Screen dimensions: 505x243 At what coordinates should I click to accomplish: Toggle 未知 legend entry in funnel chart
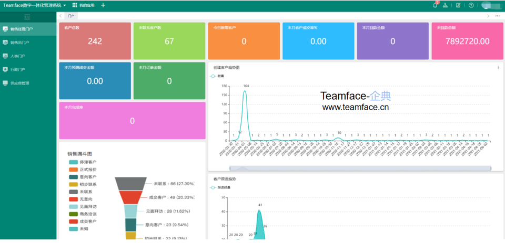pyautogui.click(x=78, y=229)
